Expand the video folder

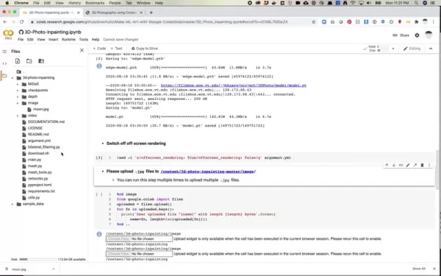point(18,116)
